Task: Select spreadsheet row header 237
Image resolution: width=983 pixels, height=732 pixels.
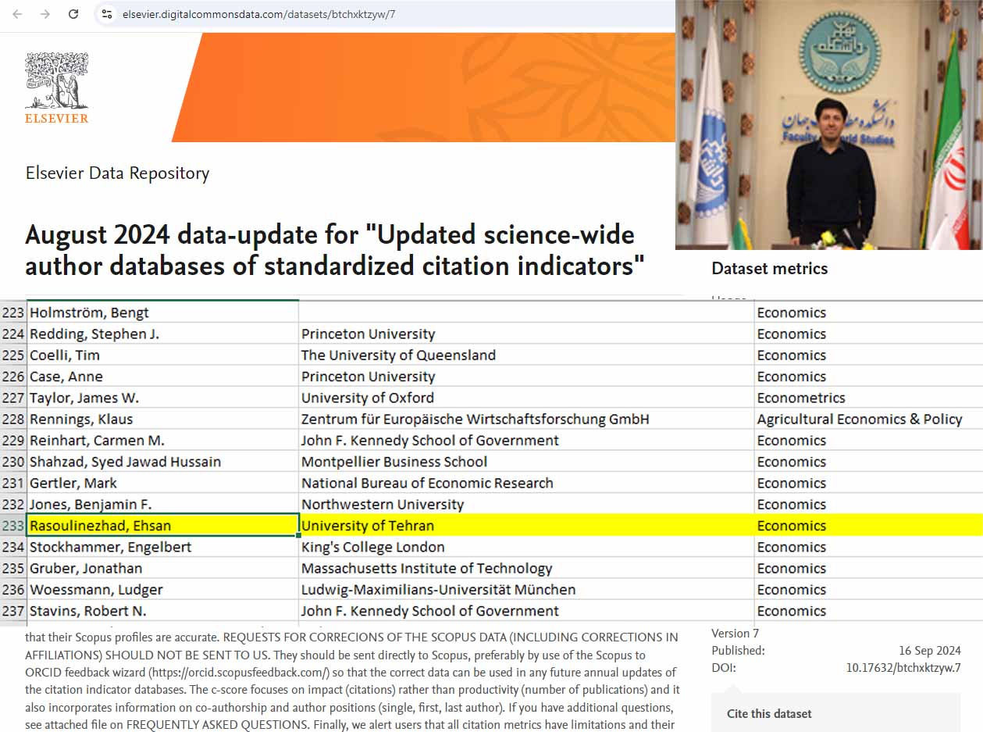Action: tap(13, 611)
